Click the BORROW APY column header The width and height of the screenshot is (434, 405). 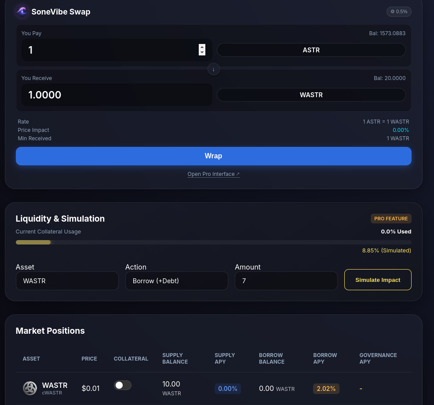pyautogui.click(x=325, y=358)
